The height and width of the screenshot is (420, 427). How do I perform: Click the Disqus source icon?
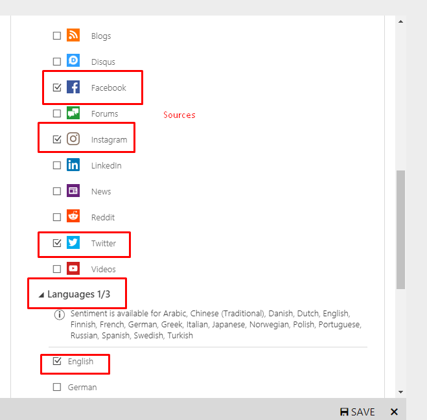[73, 60]
